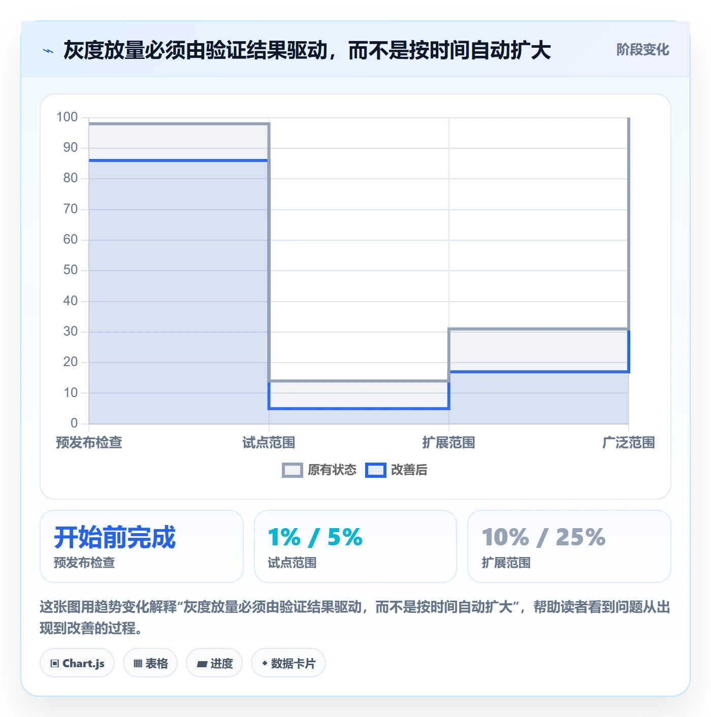Click the description paragraph starting 这张图用趋势变化
This screenshot has width=711, height=717.
coord(355,617)
